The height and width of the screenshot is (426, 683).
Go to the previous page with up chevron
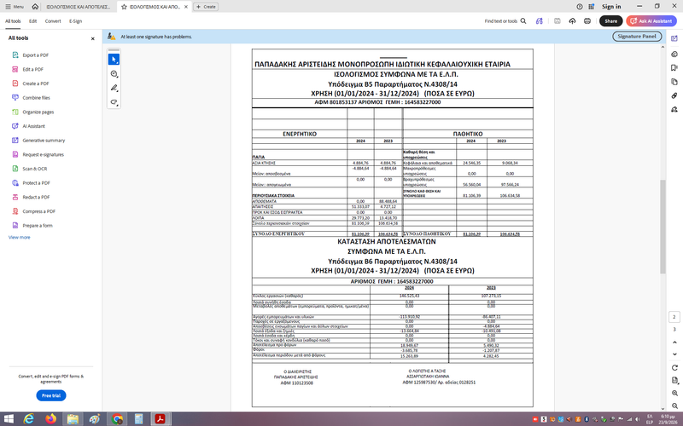[674, 343]
